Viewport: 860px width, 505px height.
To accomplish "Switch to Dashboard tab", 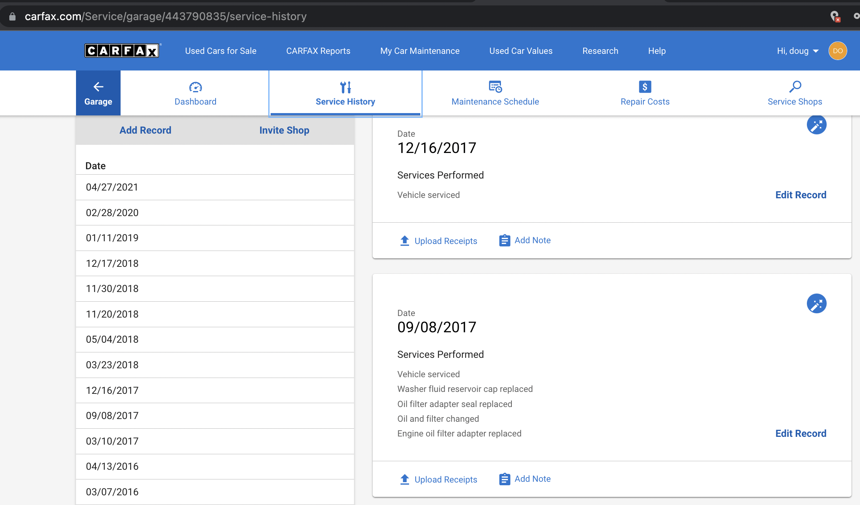I will tap(195, 93).
